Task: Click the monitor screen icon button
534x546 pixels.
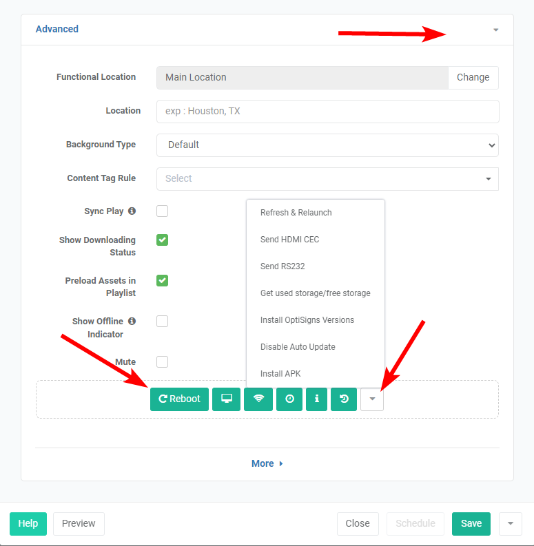Action: pos(226,399)
